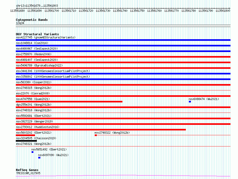Click the esv2759970 (Redon2006) label
The height and width of the screenshot is (179, 238).
(34, 54)
